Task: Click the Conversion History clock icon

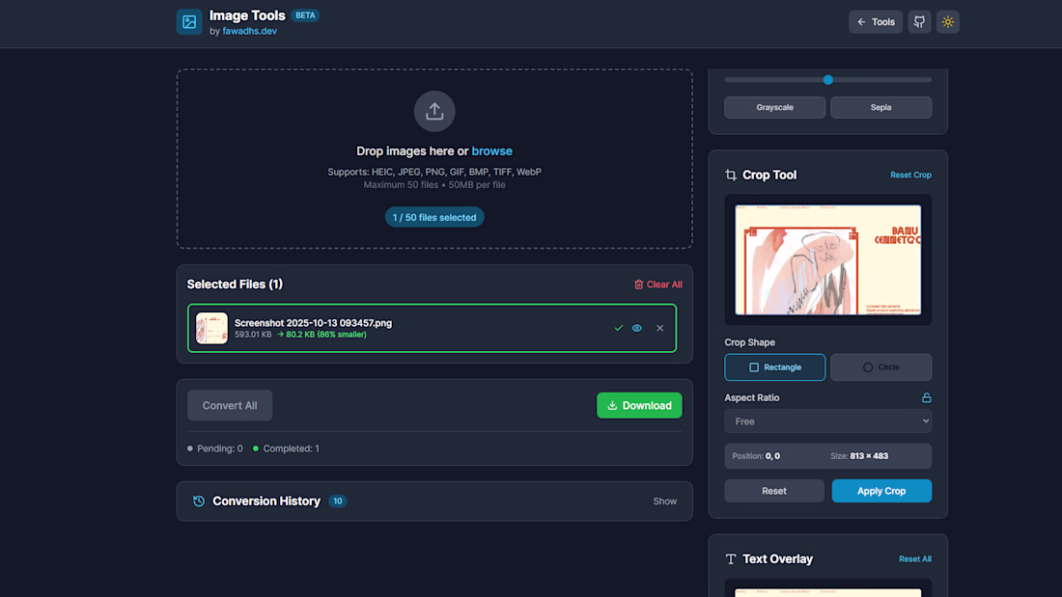Action: (199, 501)
